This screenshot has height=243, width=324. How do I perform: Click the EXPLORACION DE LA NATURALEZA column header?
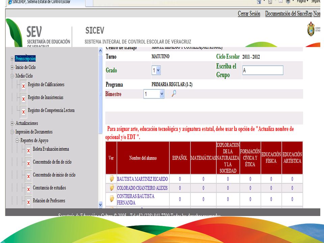tap(228, 158)
